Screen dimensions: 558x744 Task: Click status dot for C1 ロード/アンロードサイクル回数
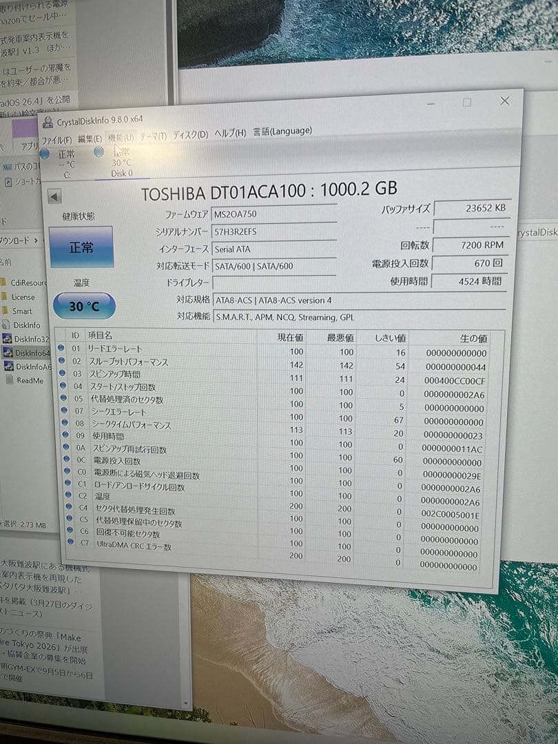click(68, 483)
